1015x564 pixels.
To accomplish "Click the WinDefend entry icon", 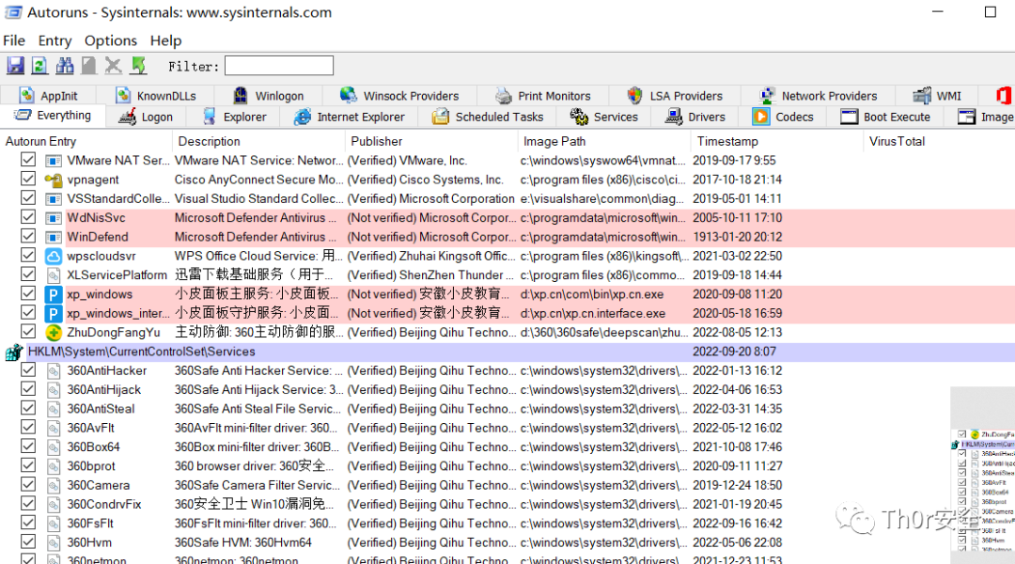I will point(53,237).
